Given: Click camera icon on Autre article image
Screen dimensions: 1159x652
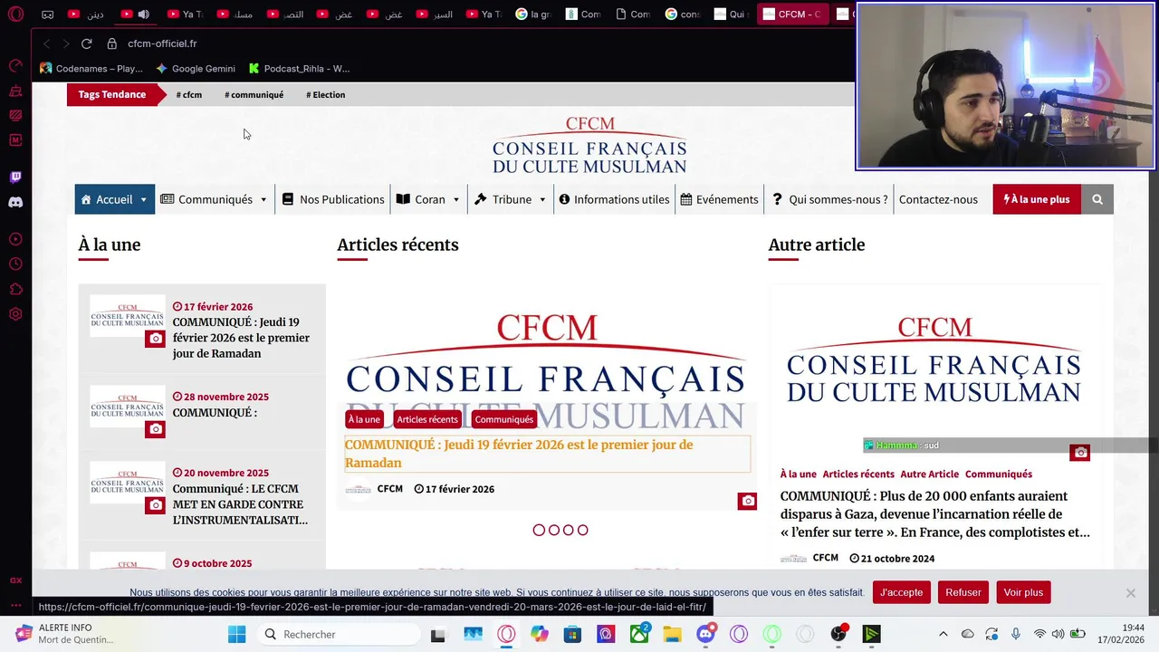Looking at the screenshot, I should (x=1080, y=452).
